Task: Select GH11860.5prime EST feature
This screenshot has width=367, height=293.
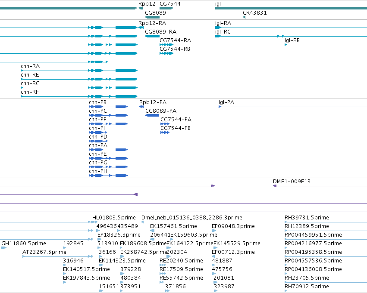Action: click(4, 248)
